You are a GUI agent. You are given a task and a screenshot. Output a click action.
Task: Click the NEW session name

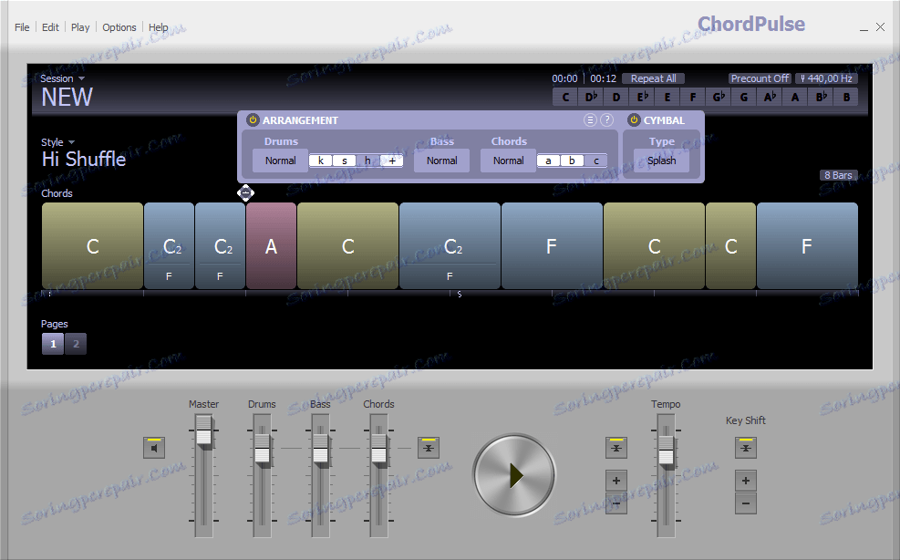[x=67, y=97]
